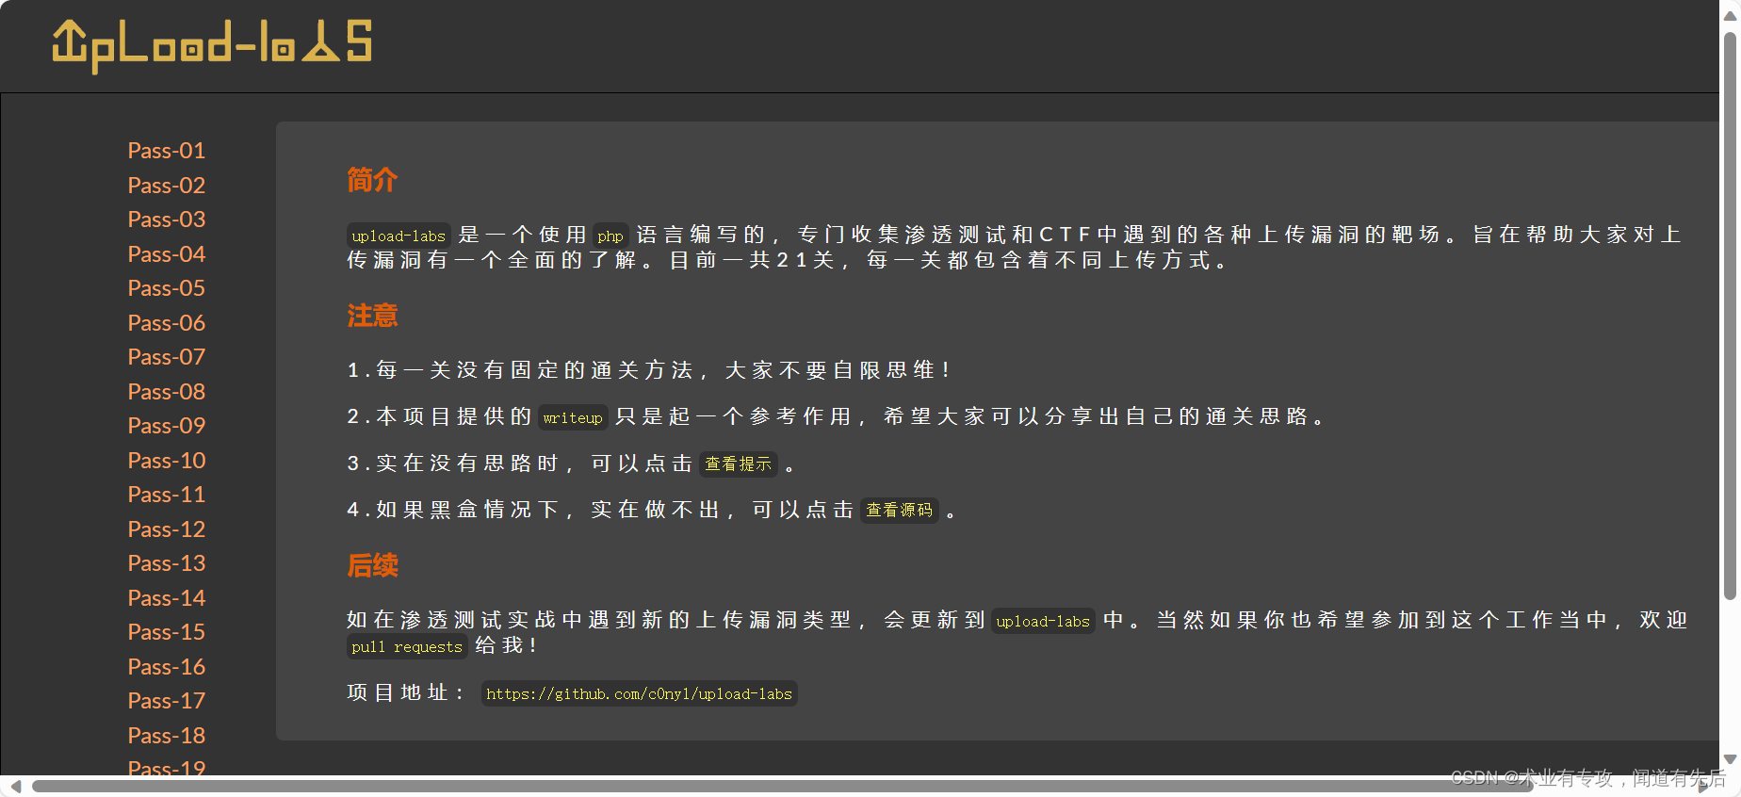Click the 查看提示 hint label
This screenshot has height=797, width=1741.
coord(739,464)
